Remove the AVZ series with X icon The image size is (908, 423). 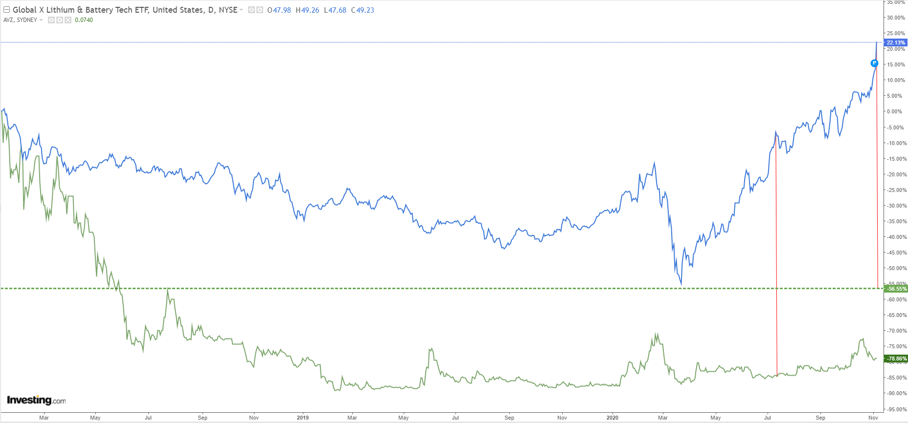pyautogui.click(x=68, y=20)
